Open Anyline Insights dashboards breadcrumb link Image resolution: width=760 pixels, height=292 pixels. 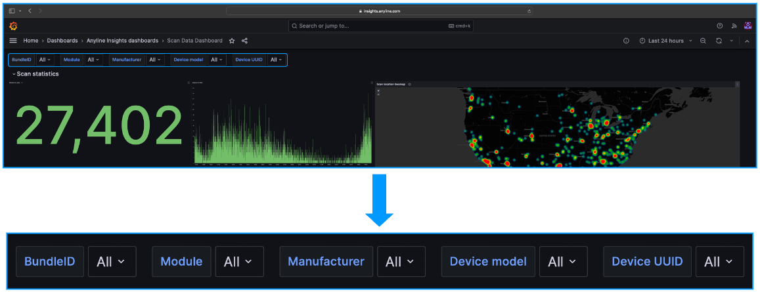click(122, 41)
